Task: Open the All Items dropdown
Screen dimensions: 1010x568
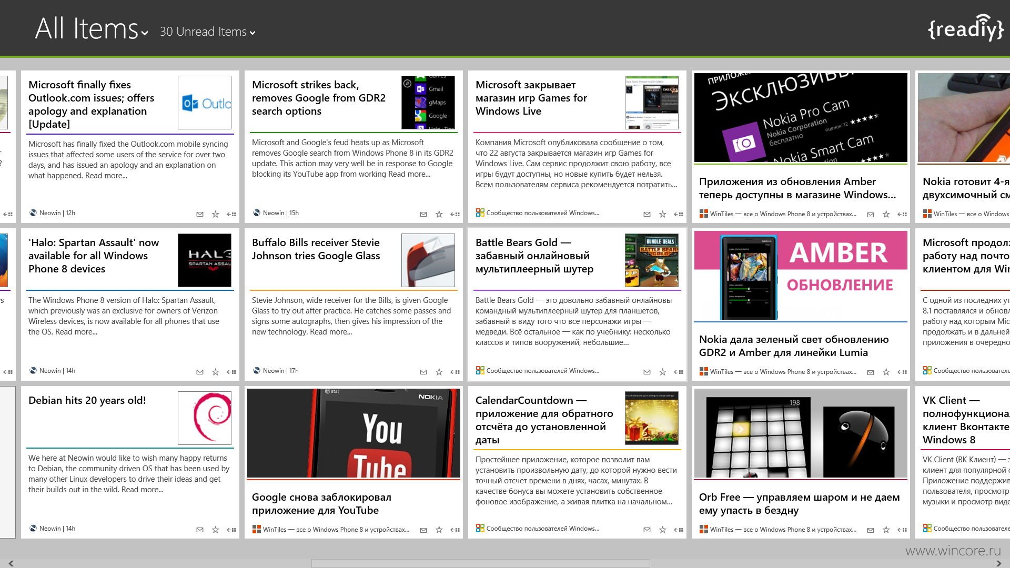Action: click(x=92, y=29)
